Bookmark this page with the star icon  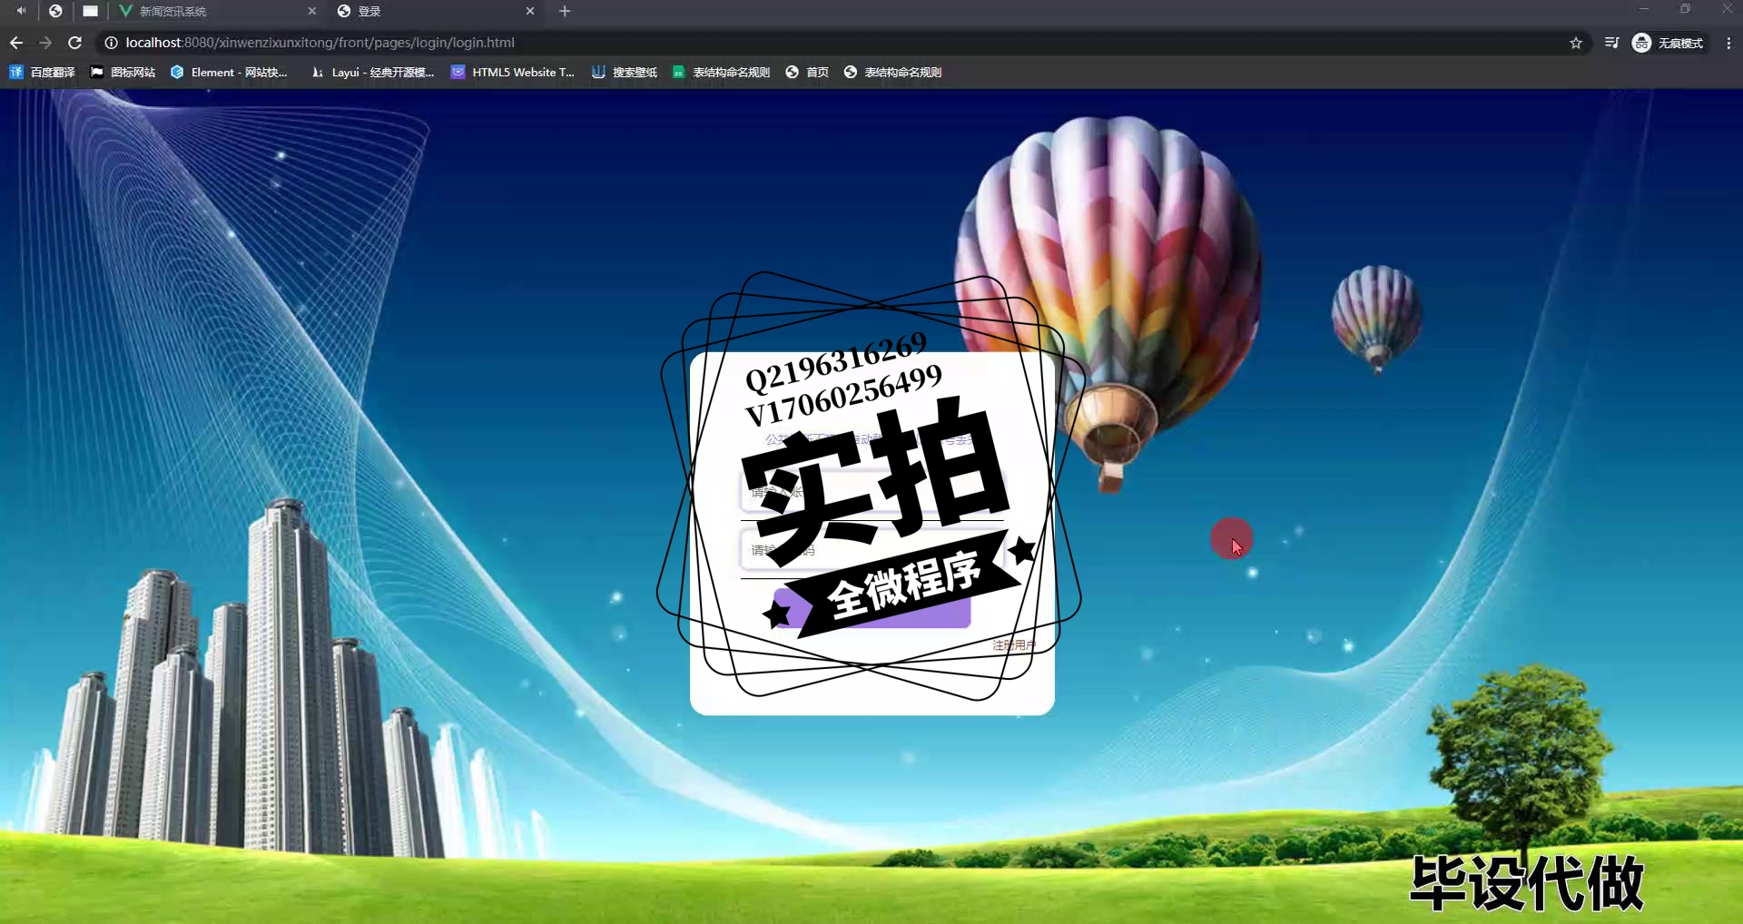(x=1576, y=43)
